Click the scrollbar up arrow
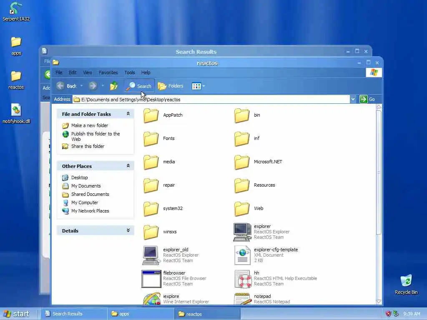The height and width of the screenshot is (320, 427). (379, 107)
